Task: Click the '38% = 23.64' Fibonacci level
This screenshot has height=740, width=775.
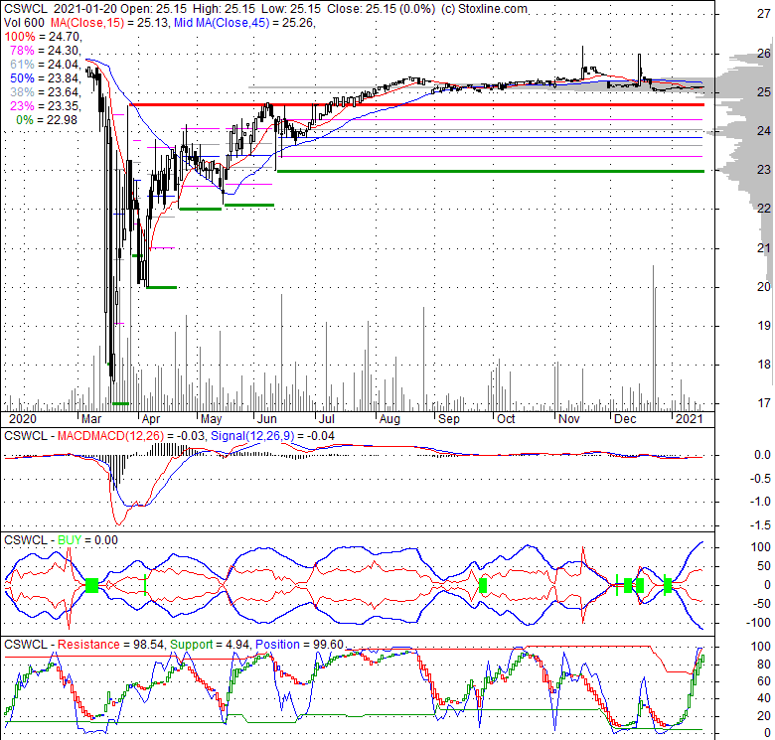Action: [45, 92]
